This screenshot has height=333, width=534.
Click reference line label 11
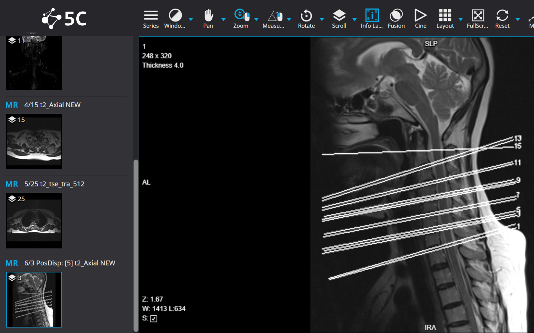(x=517, y=163)
